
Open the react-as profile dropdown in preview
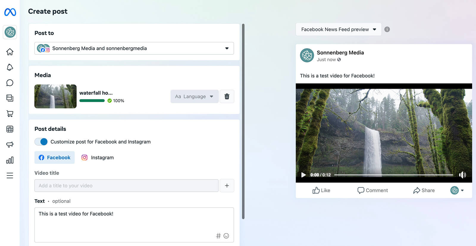(x=457, y=190)
